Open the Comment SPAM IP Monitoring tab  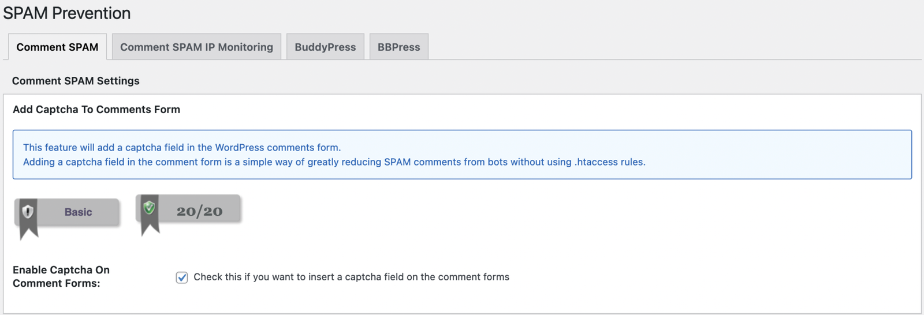(x=196, y=47)
